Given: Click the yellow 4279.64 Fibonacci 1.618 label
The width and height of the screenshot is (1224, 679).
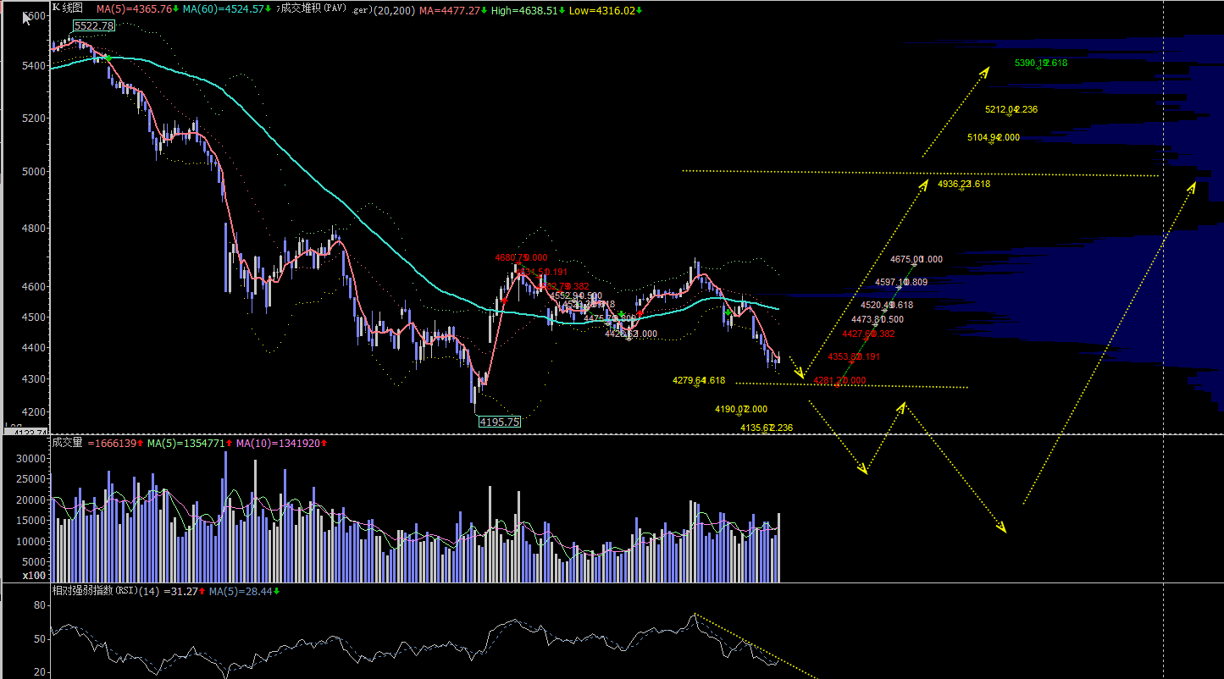Looking at the screenshot, I should 699,381.
